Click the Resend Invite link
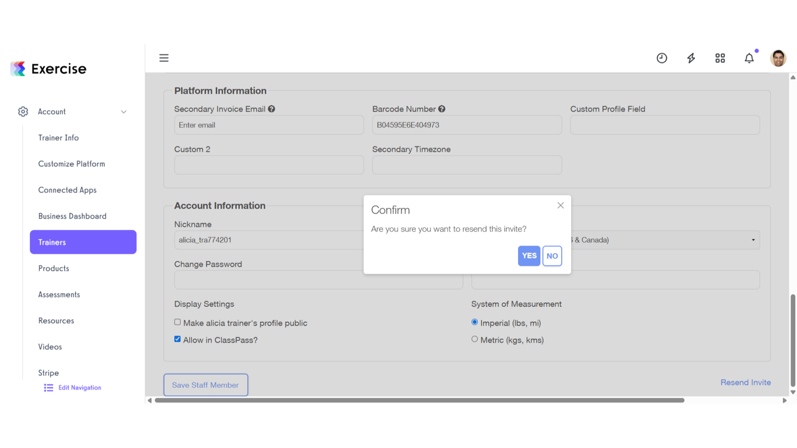 [x=746, y=382]
